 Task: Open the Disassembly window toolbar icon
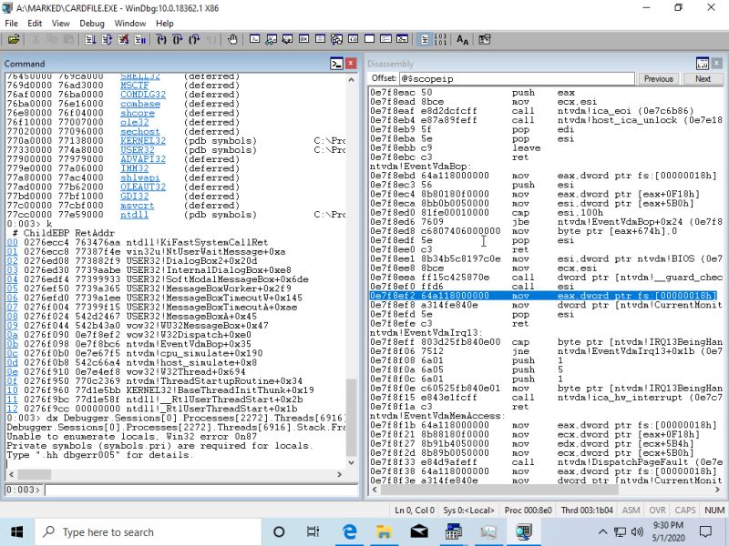(x=351, y=40)
